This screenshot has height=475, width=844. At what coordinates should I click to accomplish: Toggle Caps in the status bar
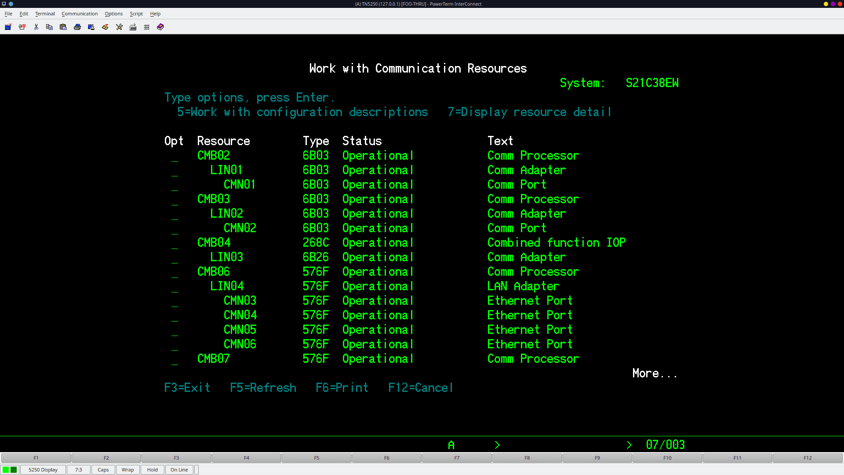pos(103,469)
